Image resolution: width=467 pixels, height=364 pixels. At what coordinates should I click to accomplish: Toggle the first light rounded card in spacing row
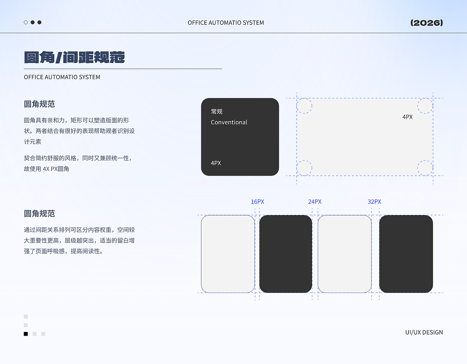click(228, 254)
